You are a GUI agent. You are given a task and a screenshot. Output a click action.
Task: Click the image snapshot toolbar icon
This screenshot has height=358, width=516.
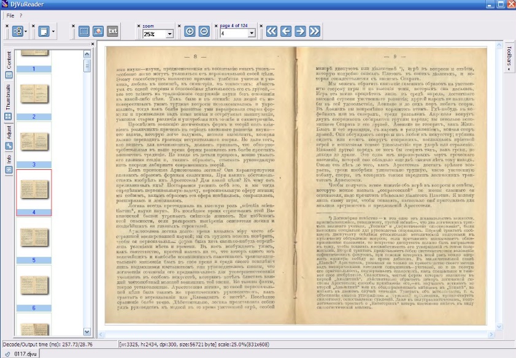pyautogui.click(x=98, y=31)
